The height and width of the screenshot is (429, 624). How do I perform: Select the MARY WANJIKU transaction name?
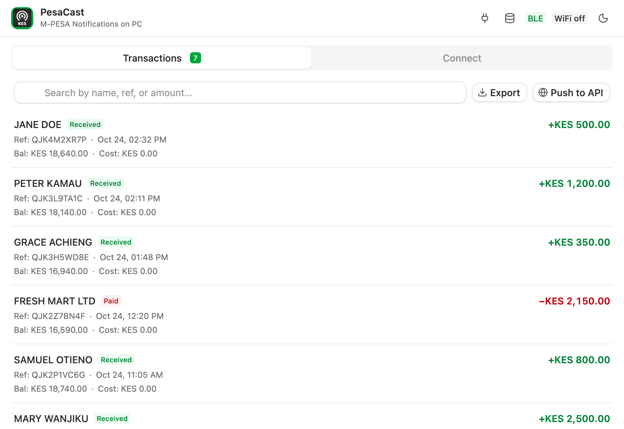click(x=51, y=419)
